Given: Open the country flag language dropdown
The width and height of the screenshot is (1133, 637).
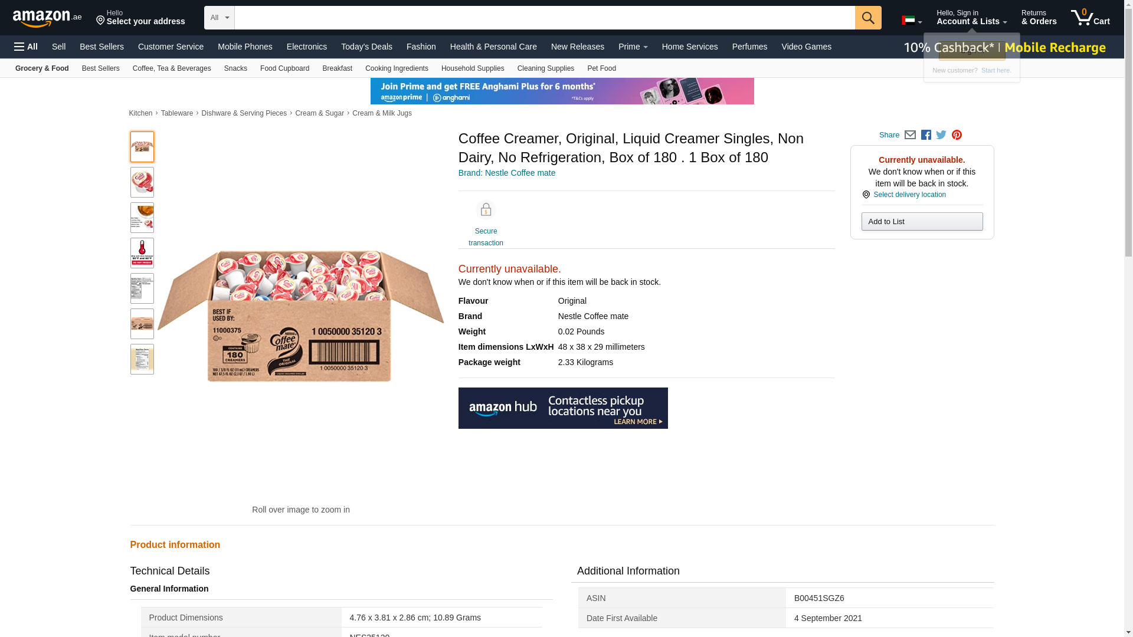Looking at the screenshot, I should coord(911,21).
